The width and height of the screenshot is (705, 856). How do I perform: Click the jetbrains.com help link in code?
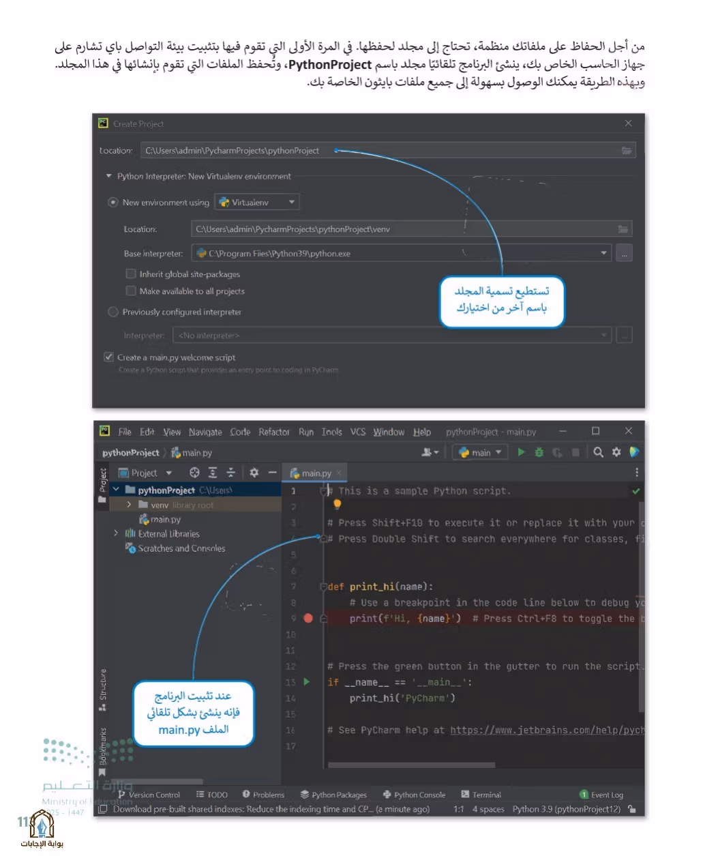click(x=547, y=730)
